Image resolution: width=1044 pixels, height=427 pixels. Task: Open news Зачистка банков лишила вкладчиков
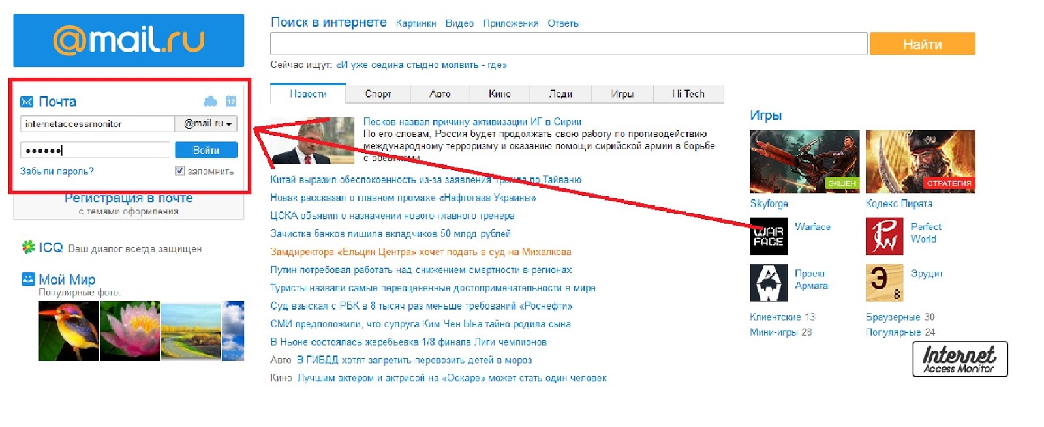[x=391, y=233]
